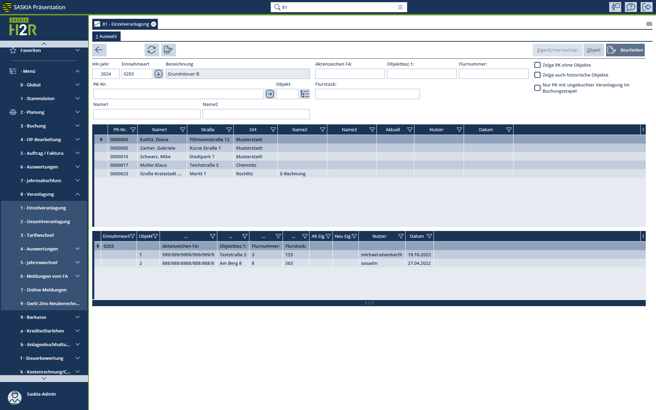Viewport: 656px width, 410px height.
Task: Toggle Nur PK mit ungebuchter Veranlagung checkbox
Action: pyautogui.click(x=537, y=88)
